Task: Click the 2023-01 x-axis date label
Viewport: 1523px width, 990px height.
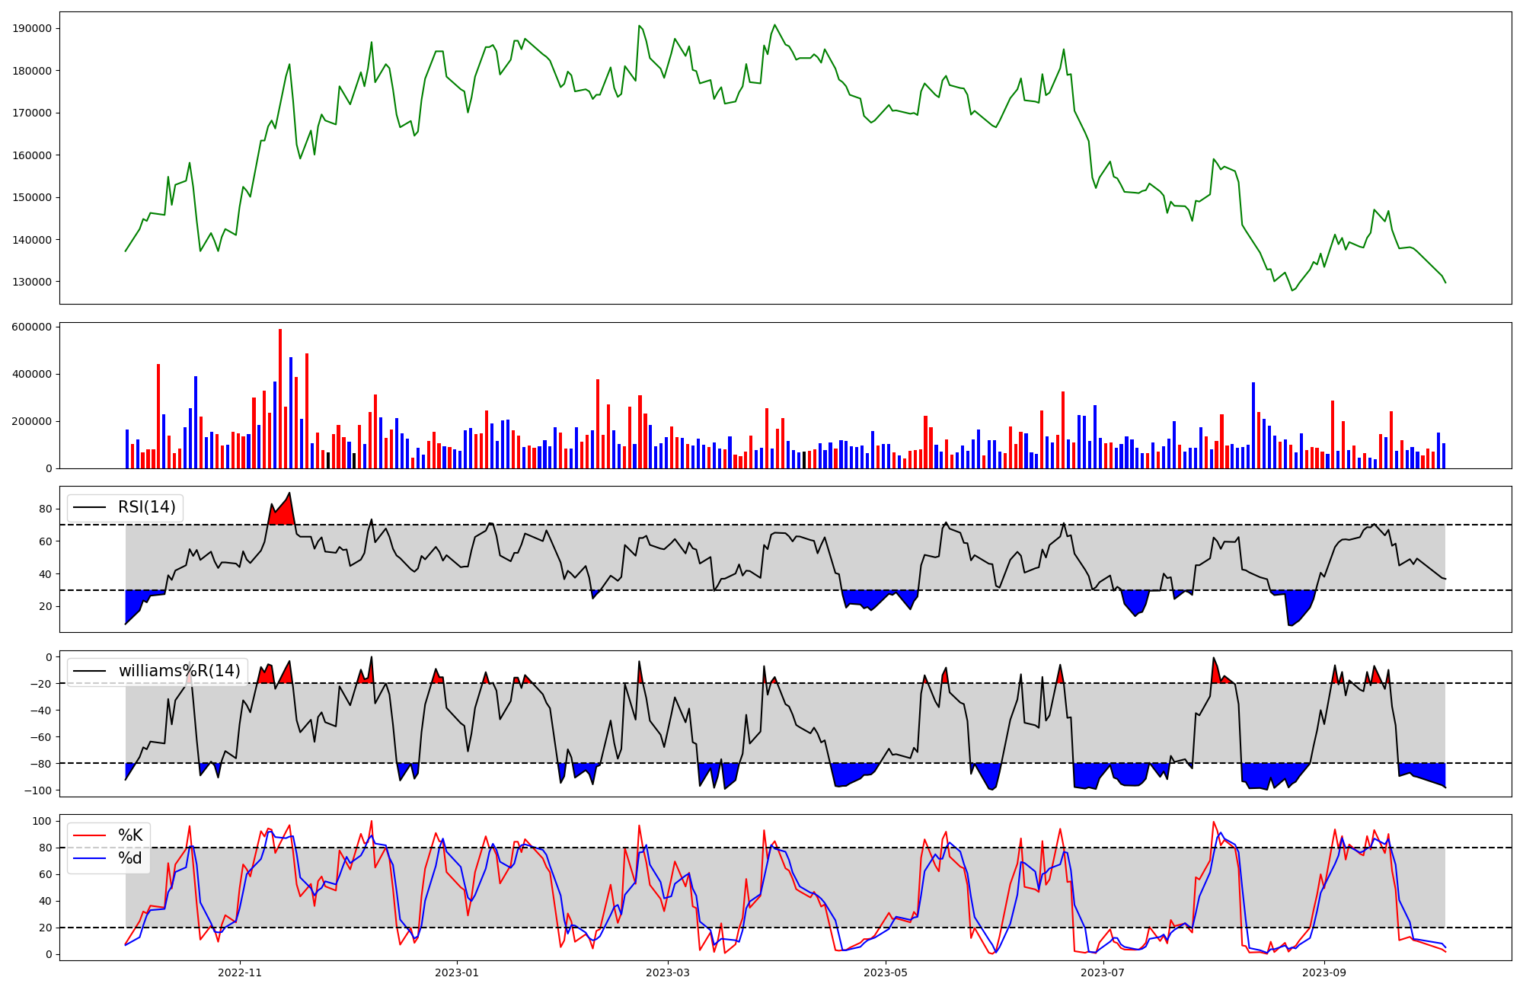Action: click(457, 972)
